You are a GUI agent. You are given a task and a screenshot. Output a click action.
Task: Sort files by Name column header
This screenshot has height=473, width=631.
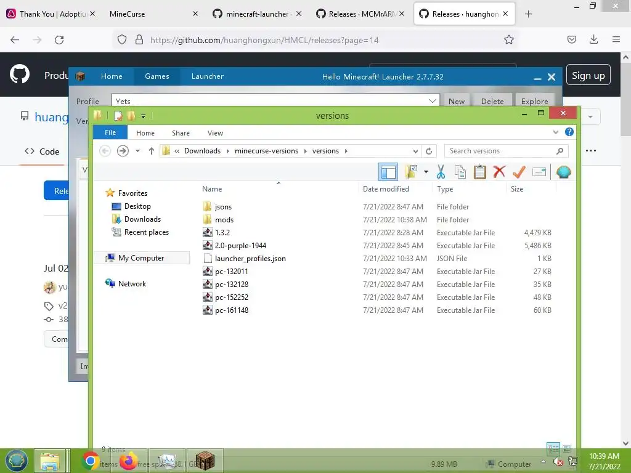(x=212, y=189)
